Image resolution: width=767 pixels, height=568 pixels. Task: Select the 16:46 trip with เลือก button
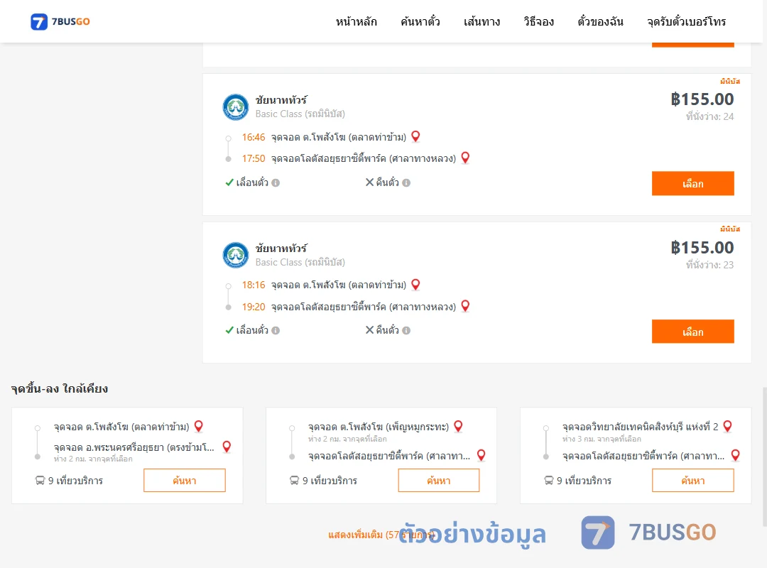tap(692, 183)
